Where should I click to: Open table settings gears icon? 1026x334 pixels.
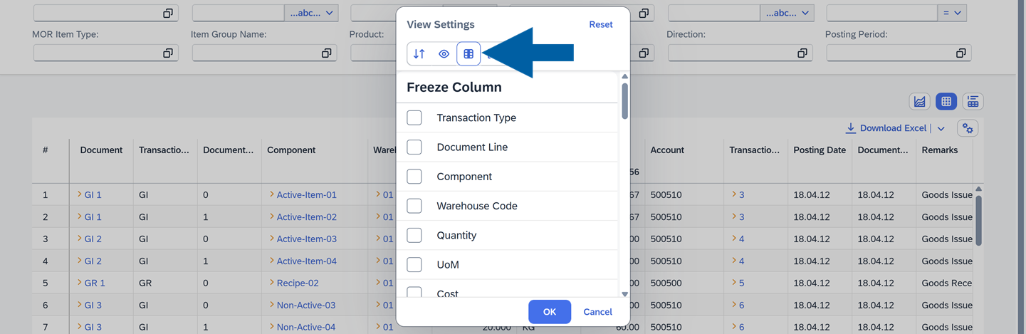click(x=968, y=128)
